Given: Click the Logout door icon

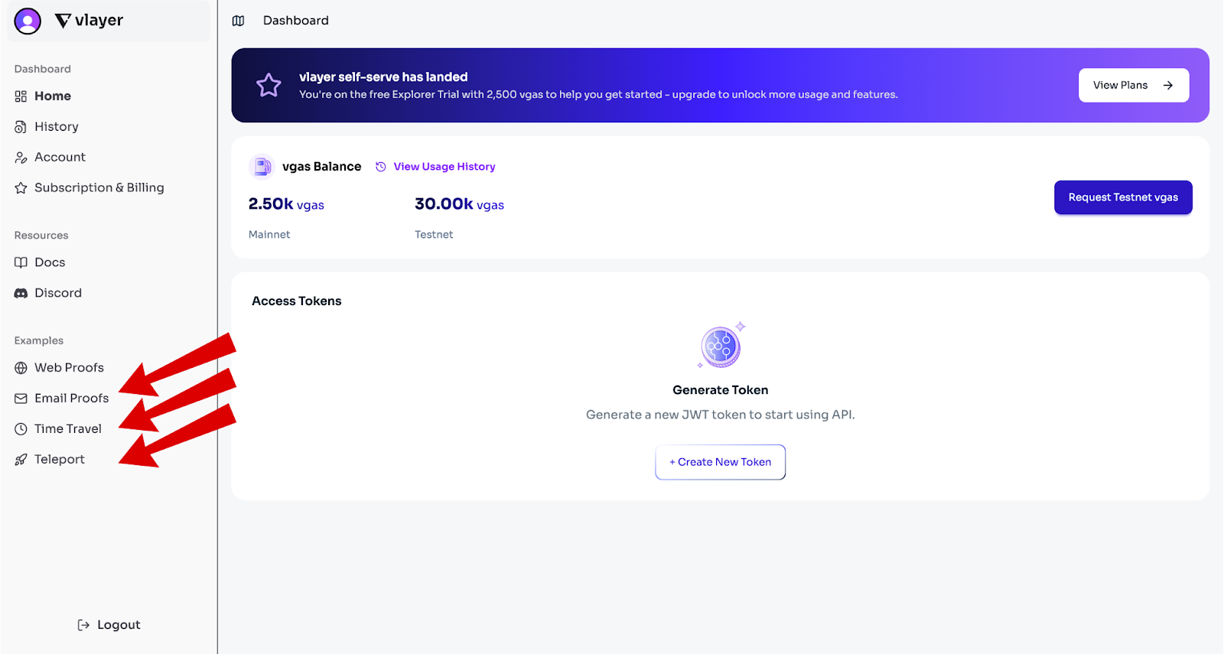Looking at the screenshot, I should tap(83, 625).
